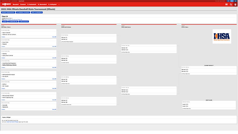Open Details for Parma South Central game
The image size is (238, 134).
click(54, 100)
